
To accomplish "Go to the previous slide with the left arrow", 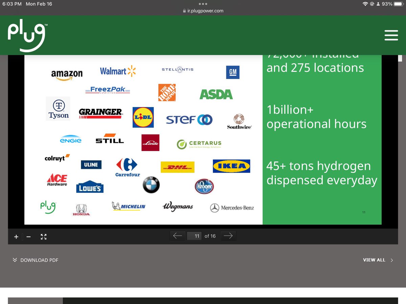I will (x=177, y=236).
